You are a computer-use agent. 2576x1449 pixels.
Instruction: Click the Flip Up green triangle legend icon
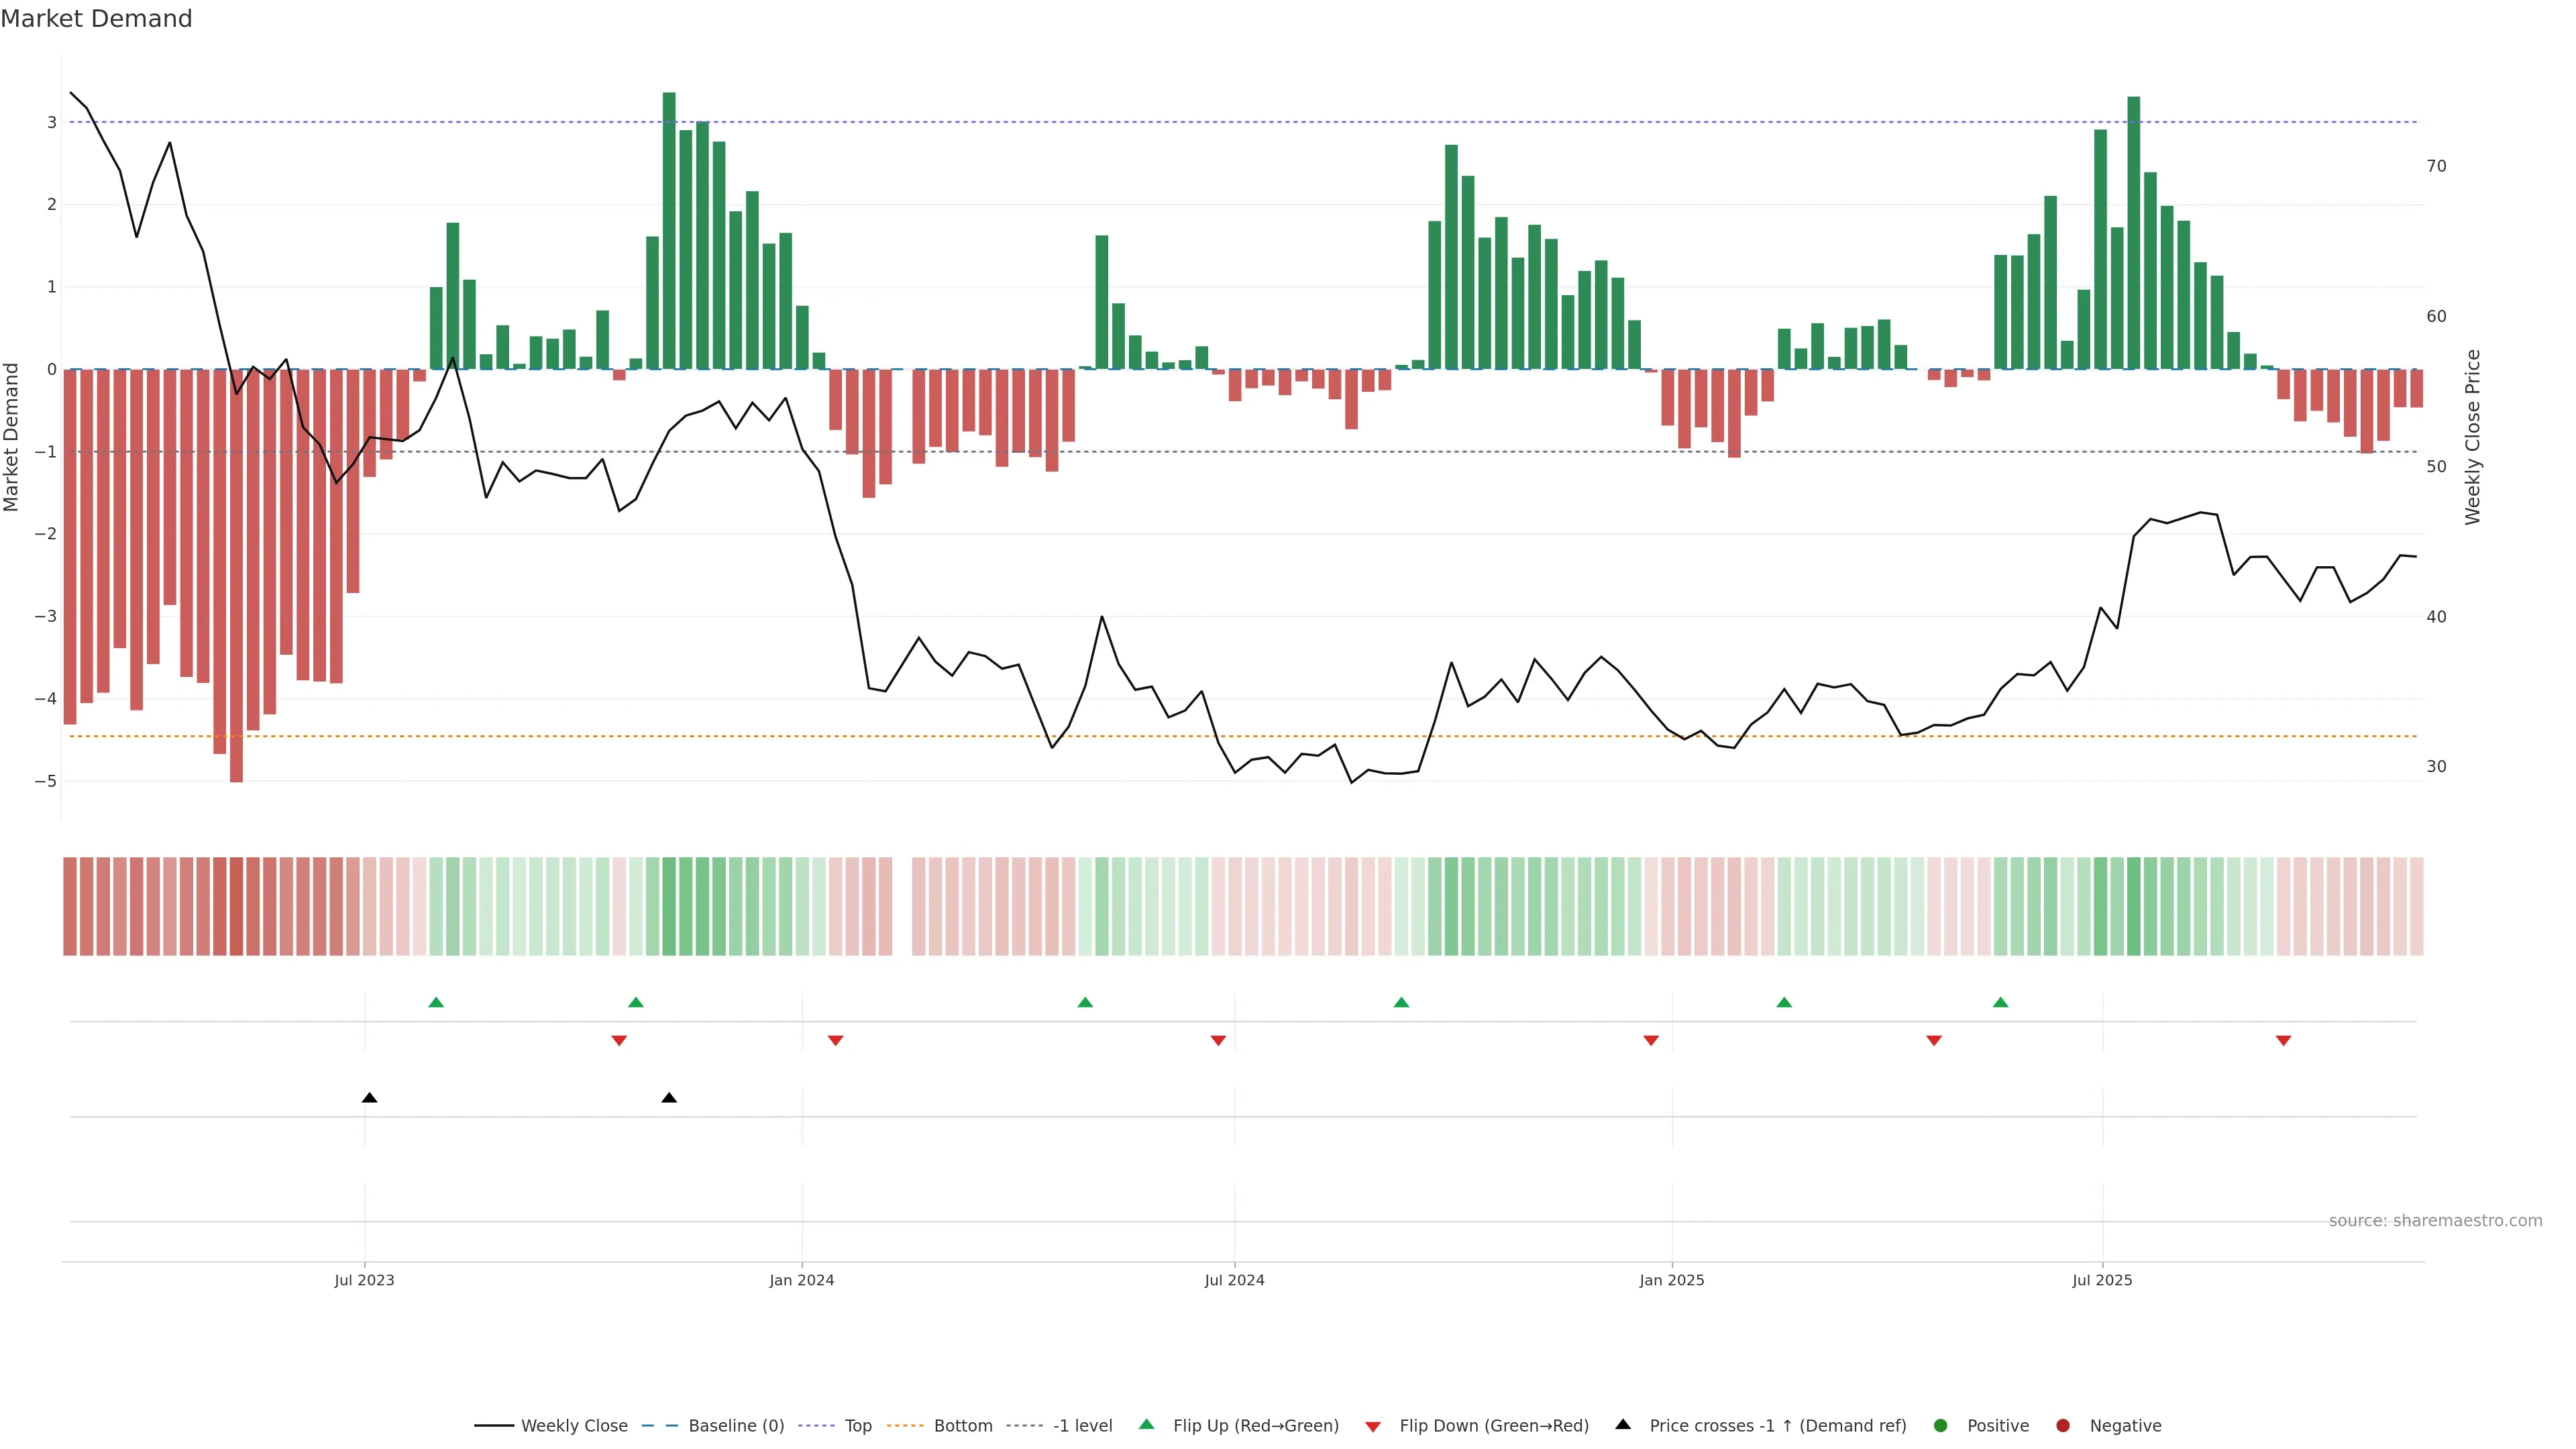(1146, 1424)
